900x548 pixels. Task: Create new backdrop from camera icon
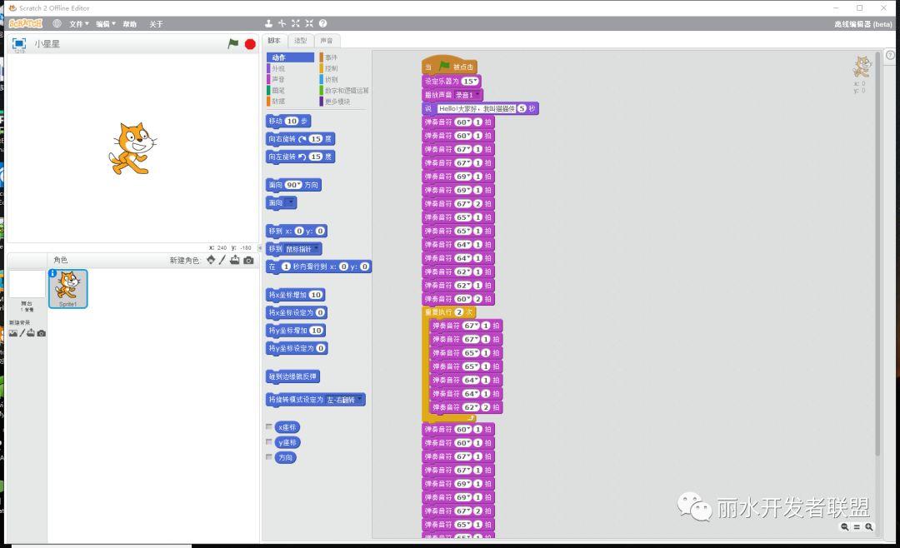[42, 333]
